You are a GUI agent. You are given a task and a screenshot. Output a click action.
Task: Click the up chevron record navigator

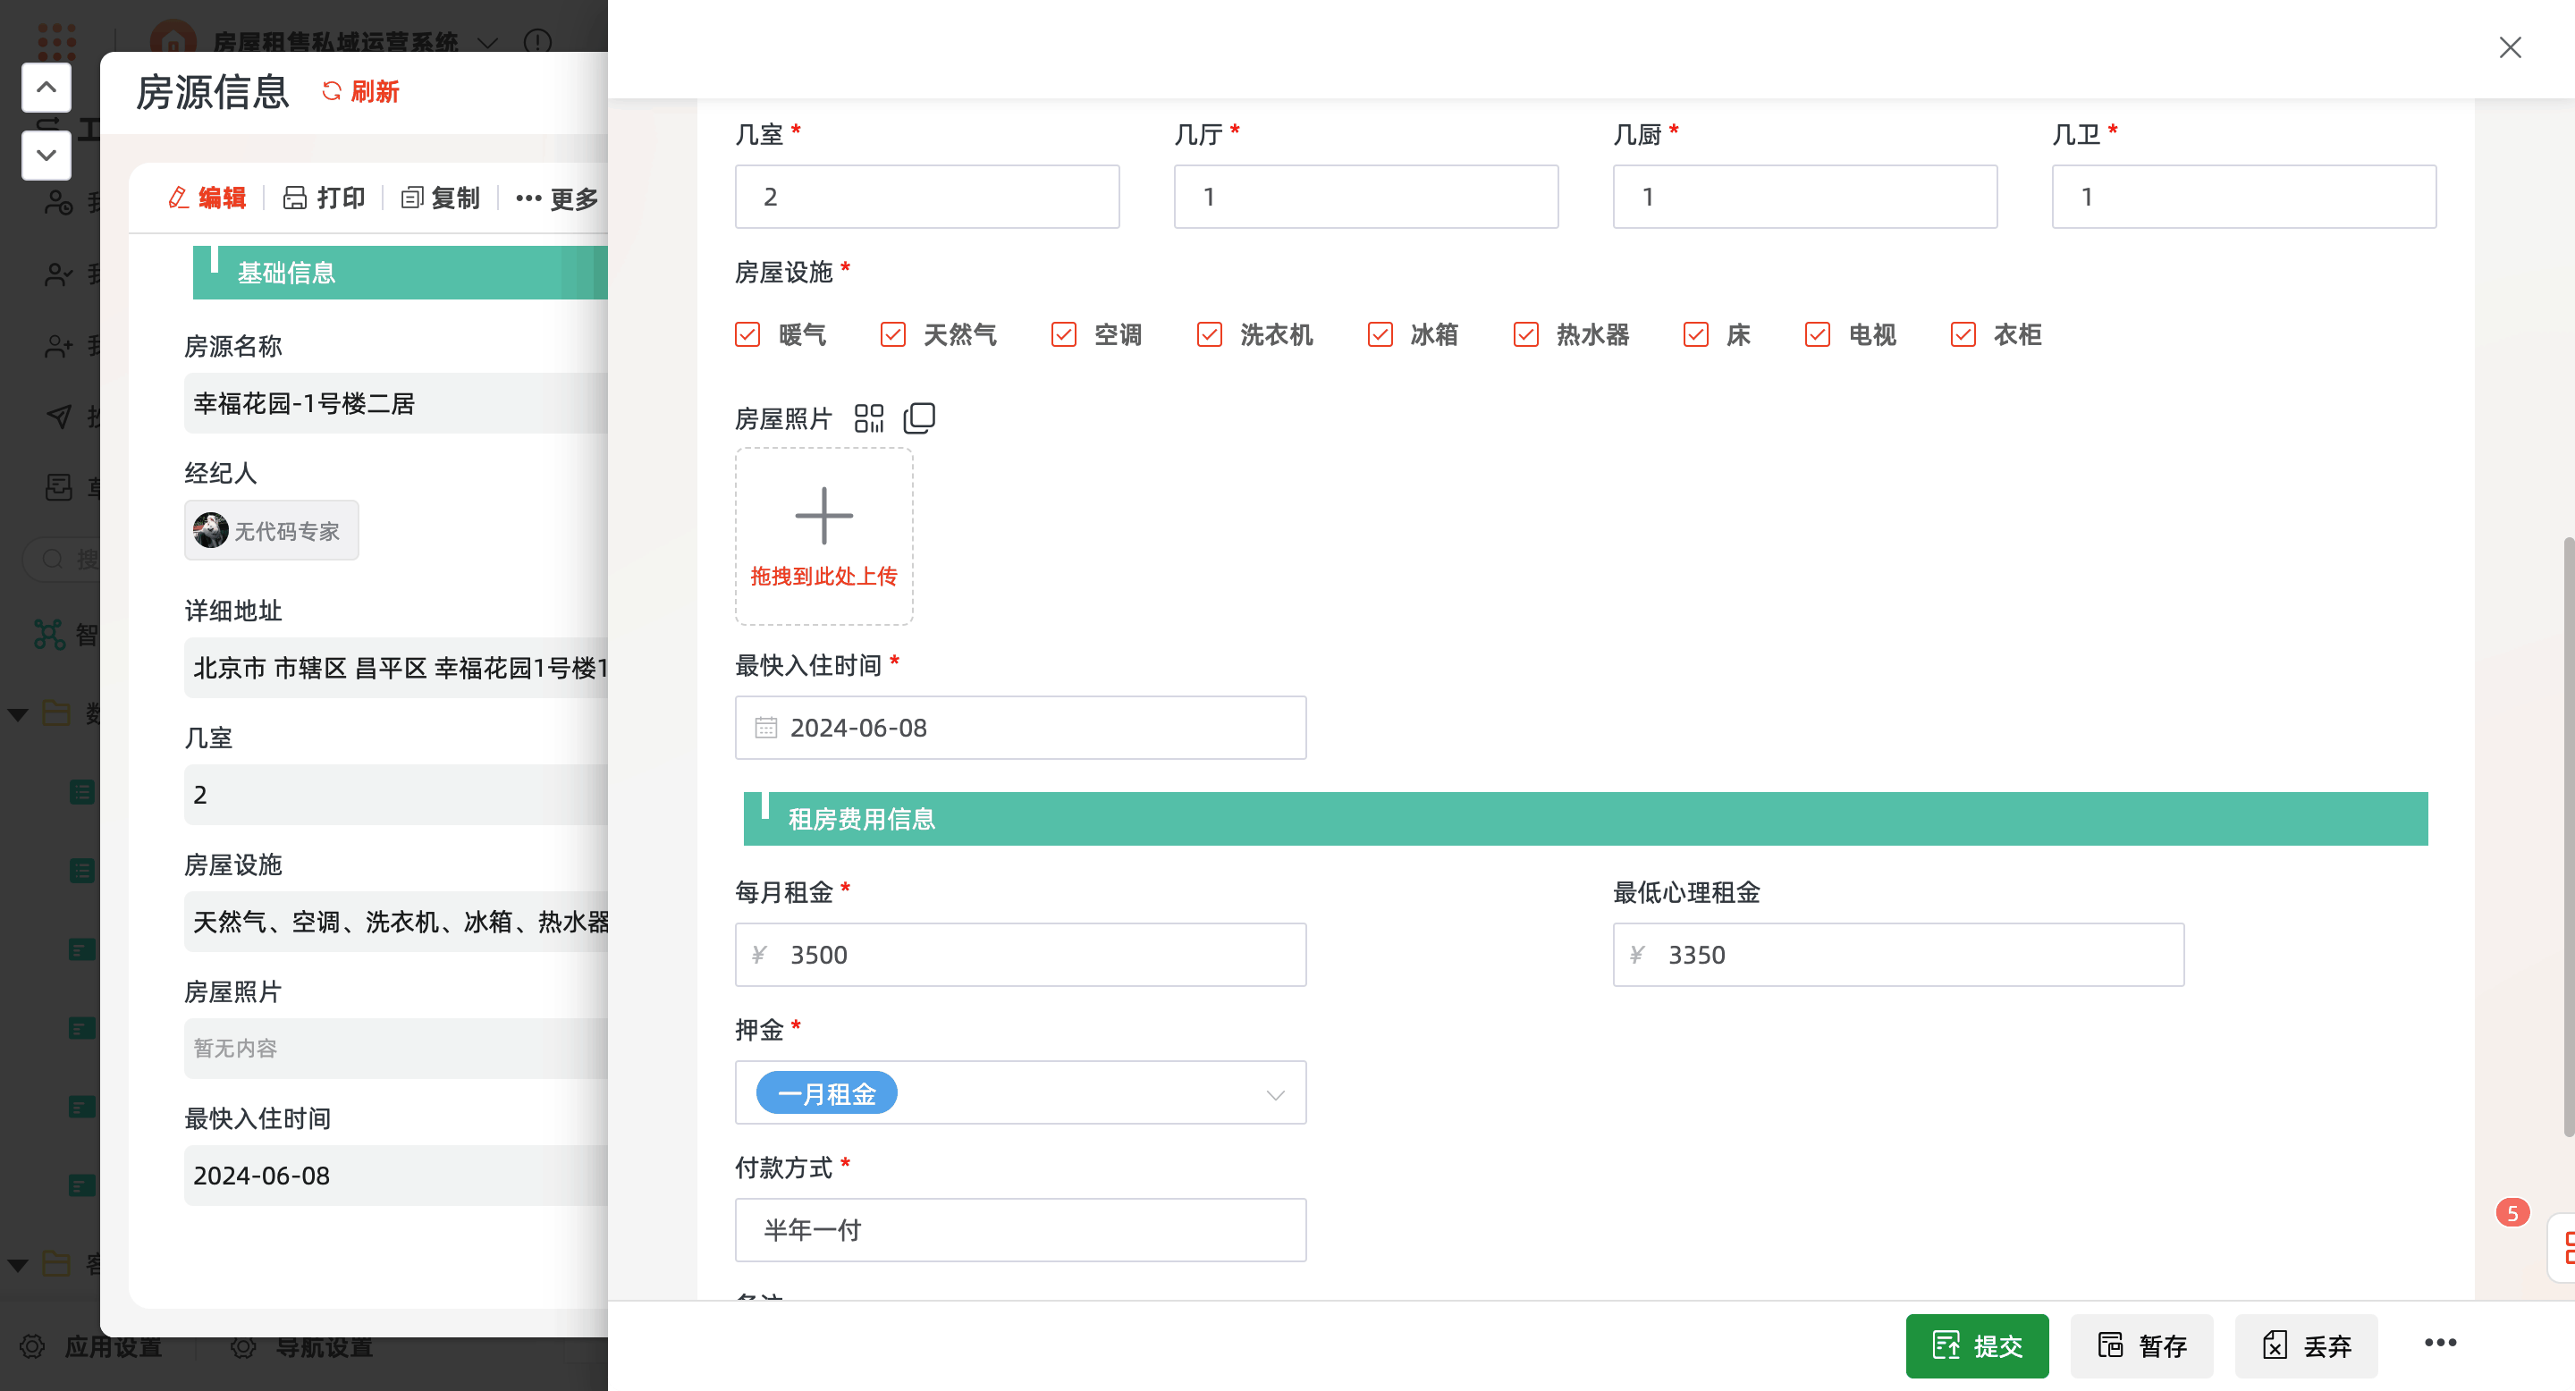(46, 87)
